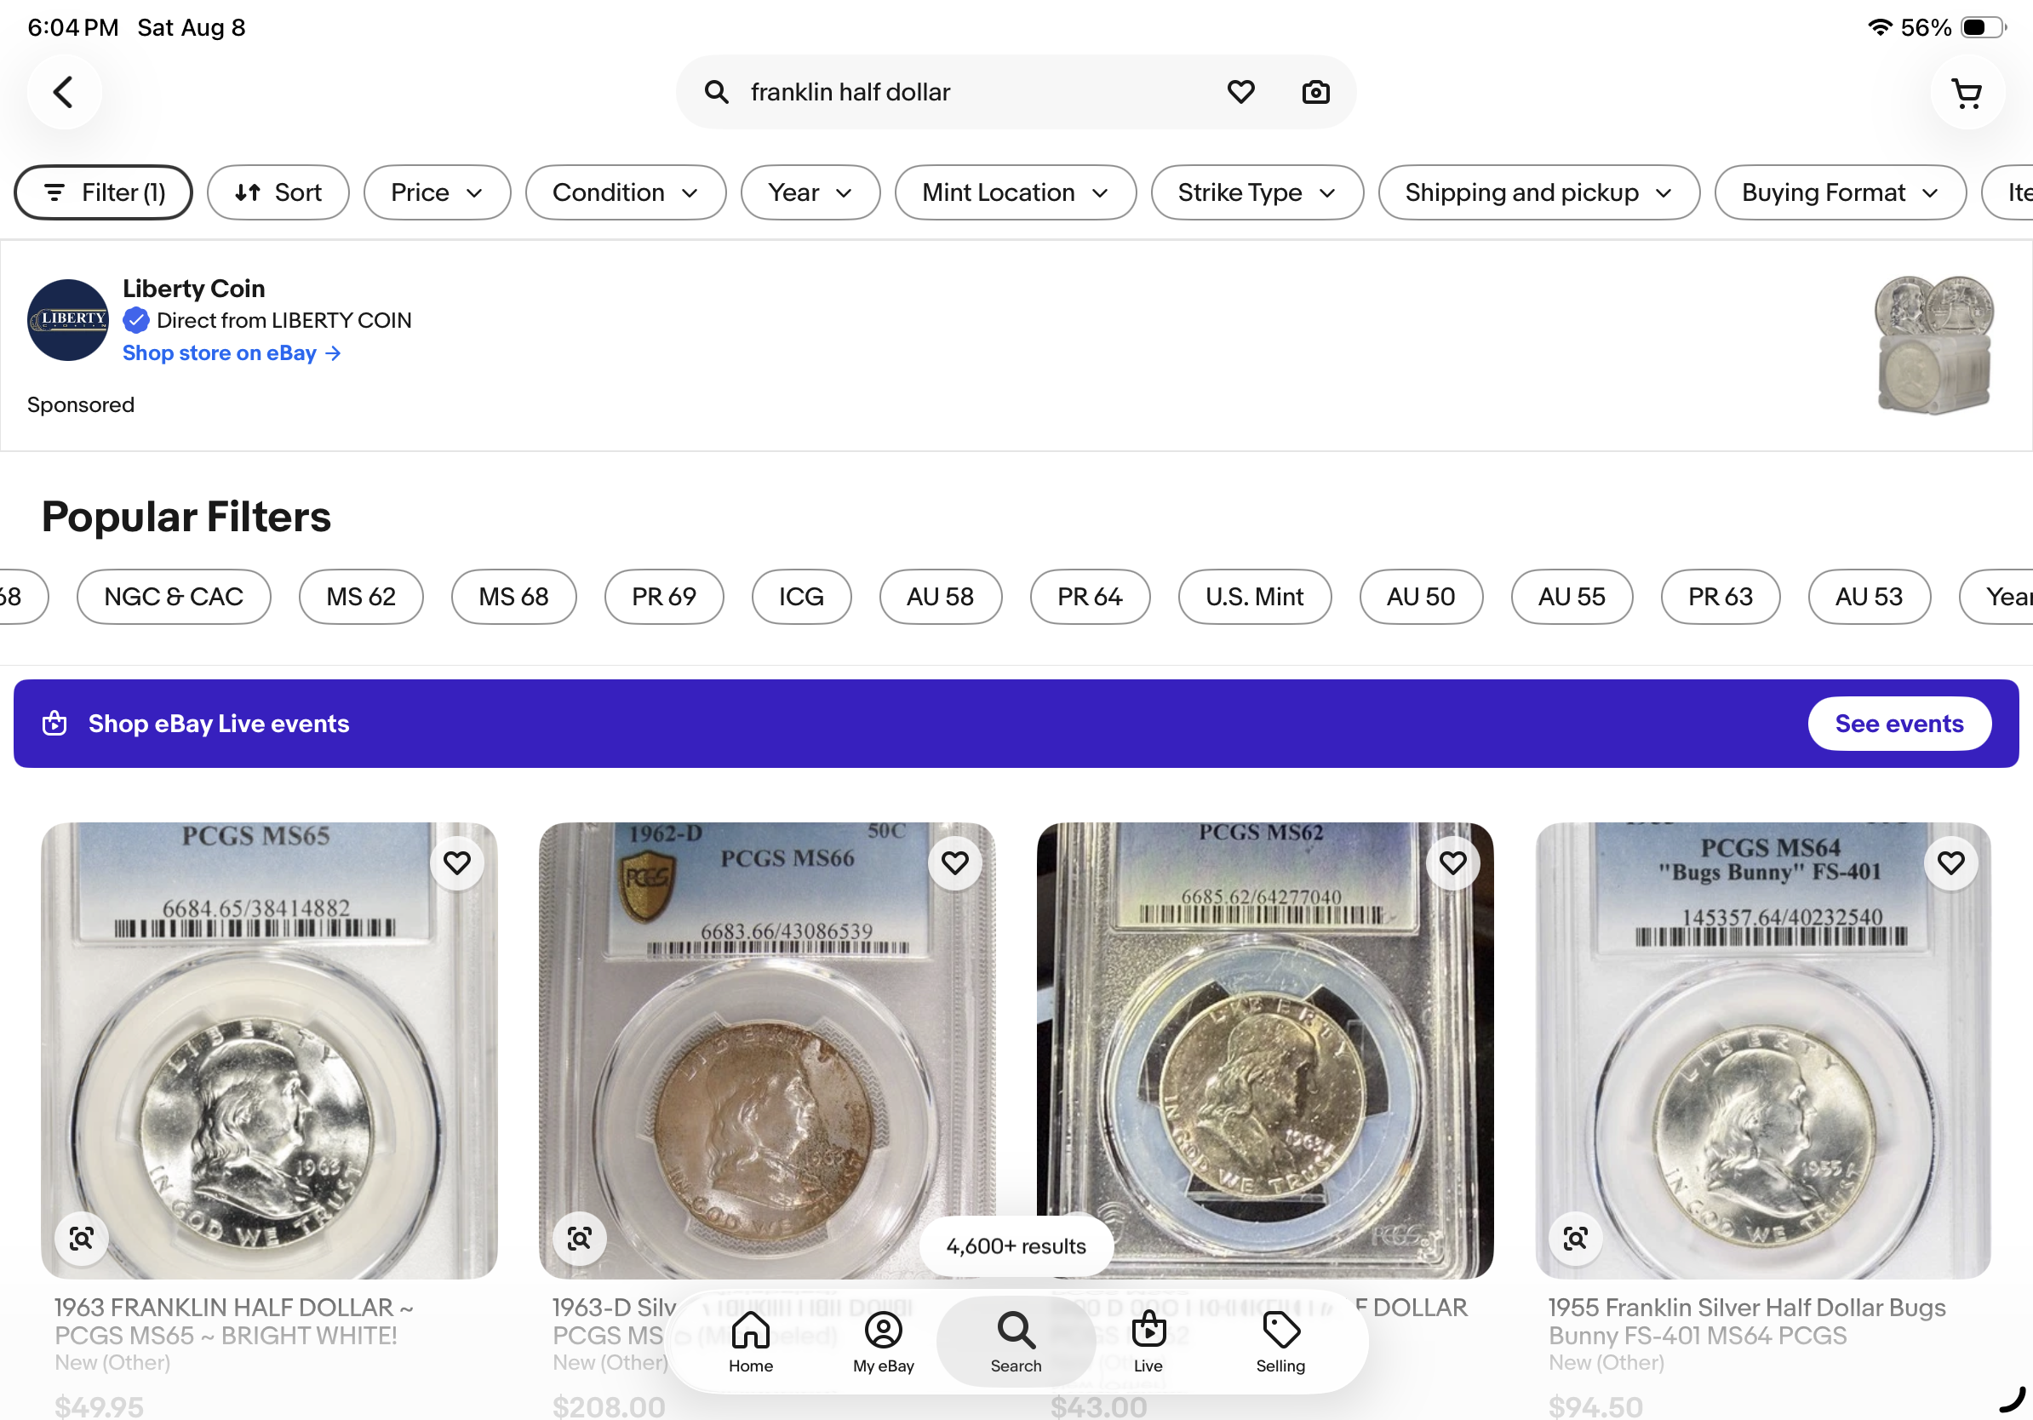Click See events button
Viewport: 2033px width, 1420px height.
tap(1899, 724)
